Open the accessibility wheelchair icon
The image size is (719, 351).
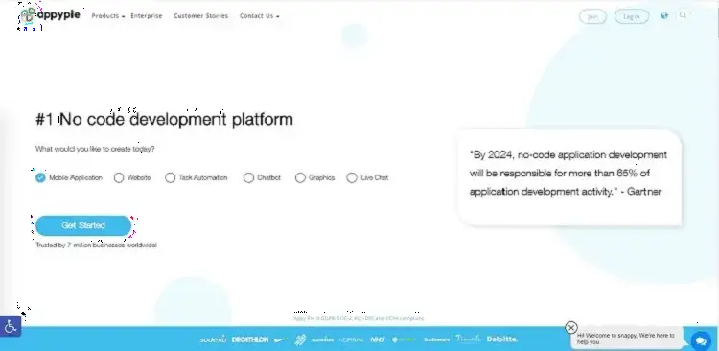tap(11, 326)
